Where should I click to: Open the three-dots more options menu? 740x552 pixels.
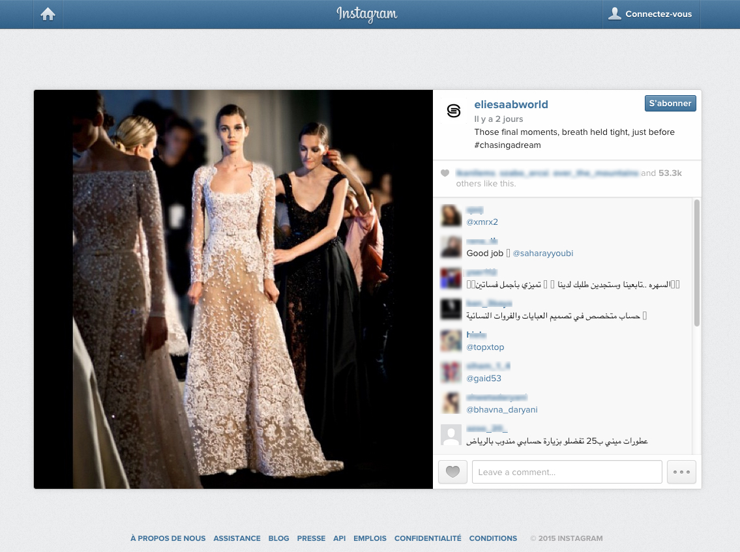[681, 472]
